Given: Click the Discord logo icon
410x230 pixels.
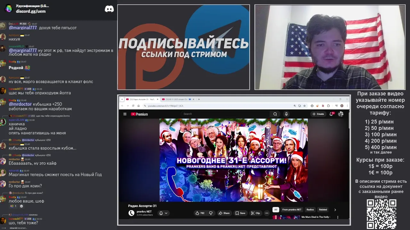Looking at the screenshot, I should pos(109,9).
